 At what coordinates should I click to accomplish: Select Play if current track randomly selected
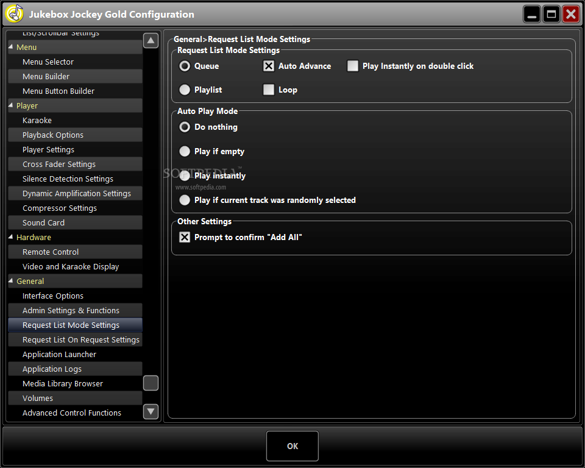(185, 200)
